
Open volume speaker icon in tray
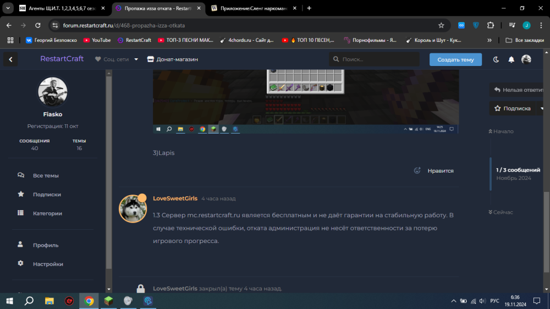(x=483, y=301)
